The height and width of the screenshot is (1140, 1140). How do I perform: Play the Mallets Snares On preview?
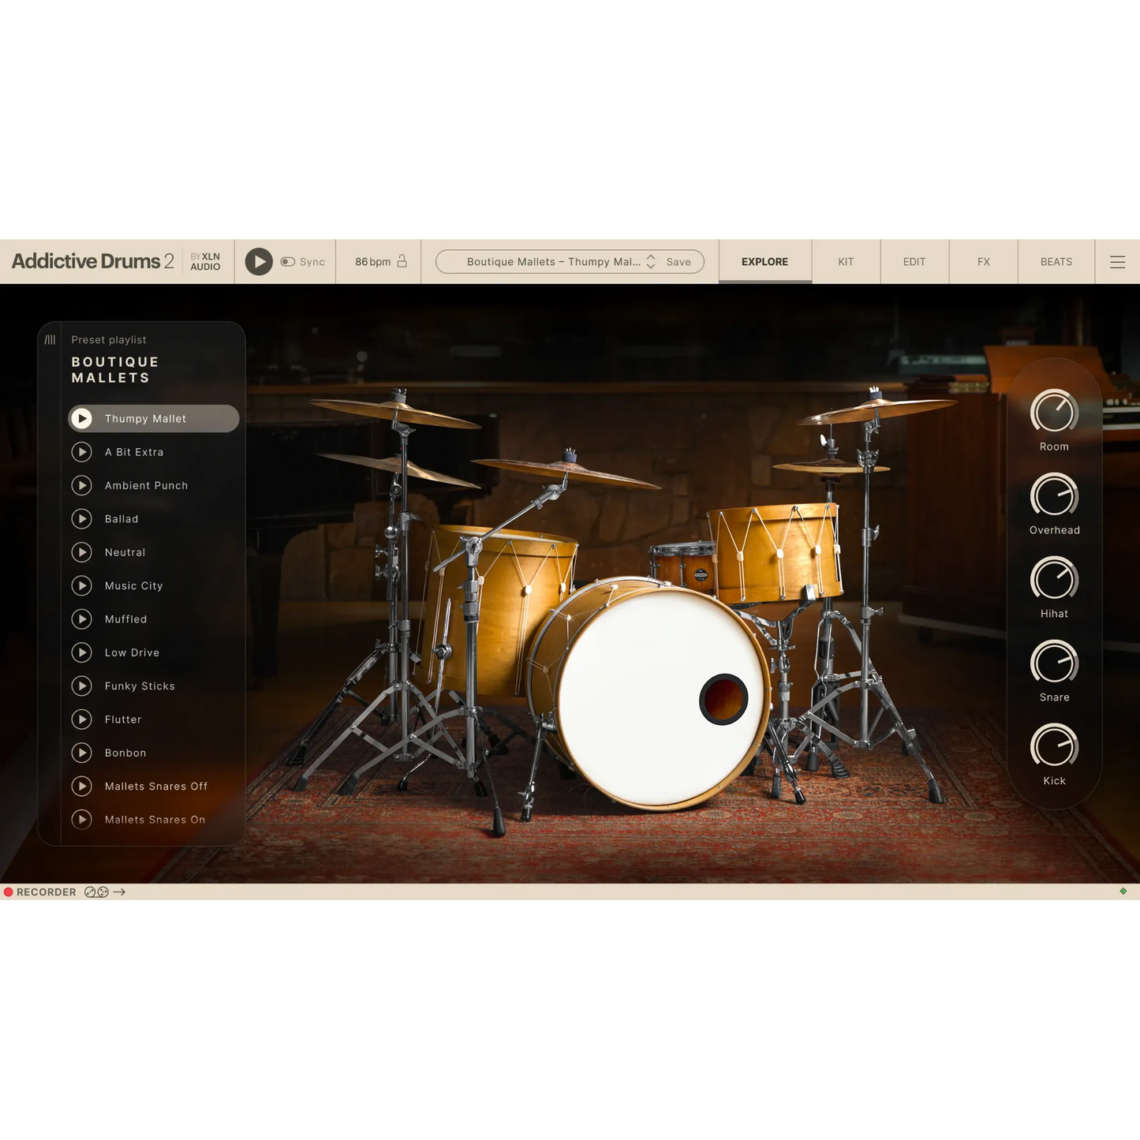click(82, 820)
